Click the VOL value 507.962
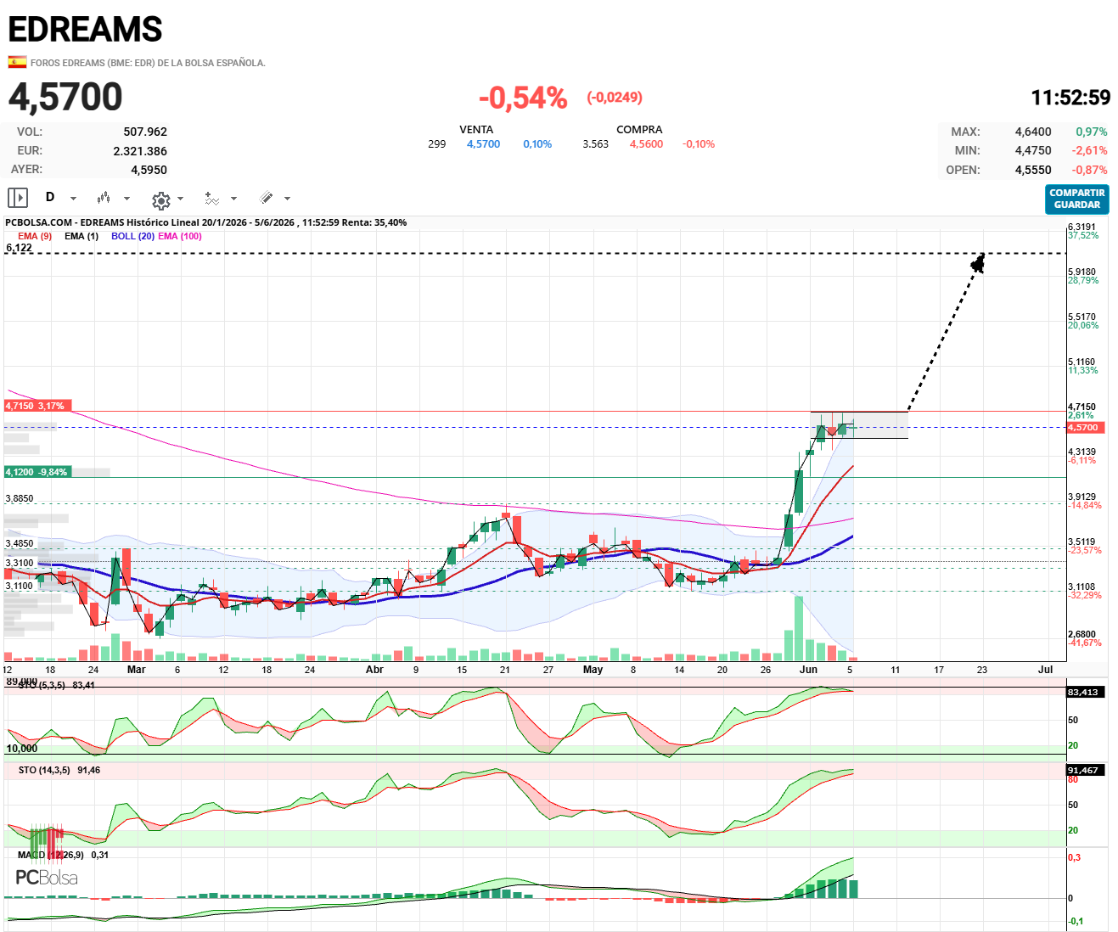The image size is (1118, 932). point(145,132)
